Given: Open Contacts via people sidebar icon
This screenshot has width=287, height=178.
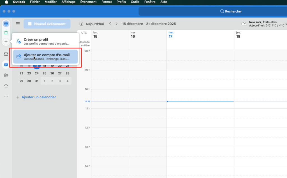Looking at the screenshot, I should click(x=6, y=75).
